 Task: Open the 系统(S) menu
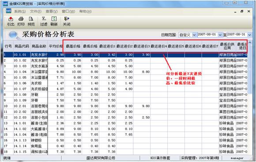pos(20,11)
